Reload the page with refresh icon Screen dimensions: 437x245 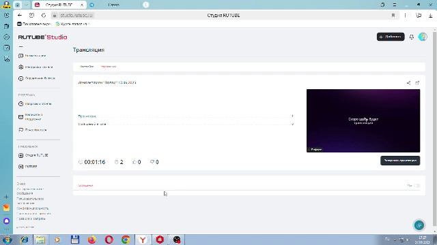[x=44, y=15]
